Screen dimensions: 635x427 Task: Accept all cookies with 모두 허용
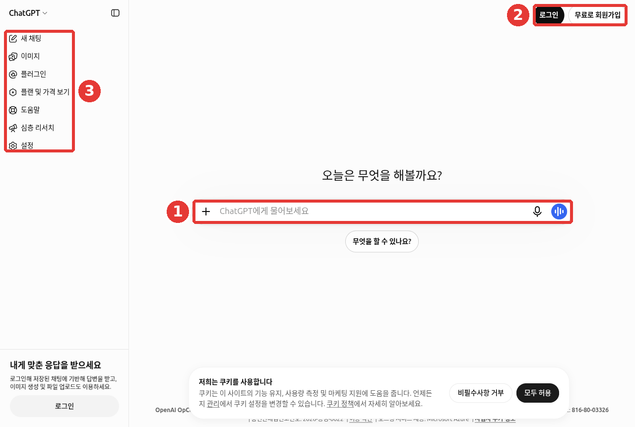pos(538,393)
